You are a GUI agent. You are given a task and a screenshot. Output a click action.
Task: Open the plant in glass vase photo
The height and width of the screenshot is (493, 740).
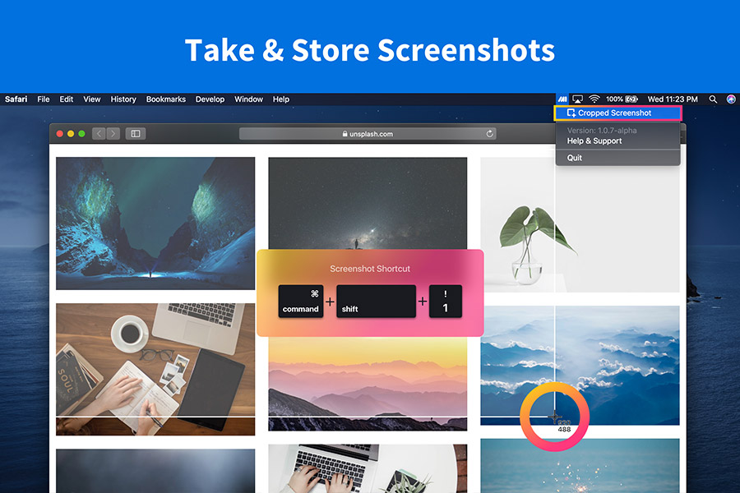coord(580,224)
